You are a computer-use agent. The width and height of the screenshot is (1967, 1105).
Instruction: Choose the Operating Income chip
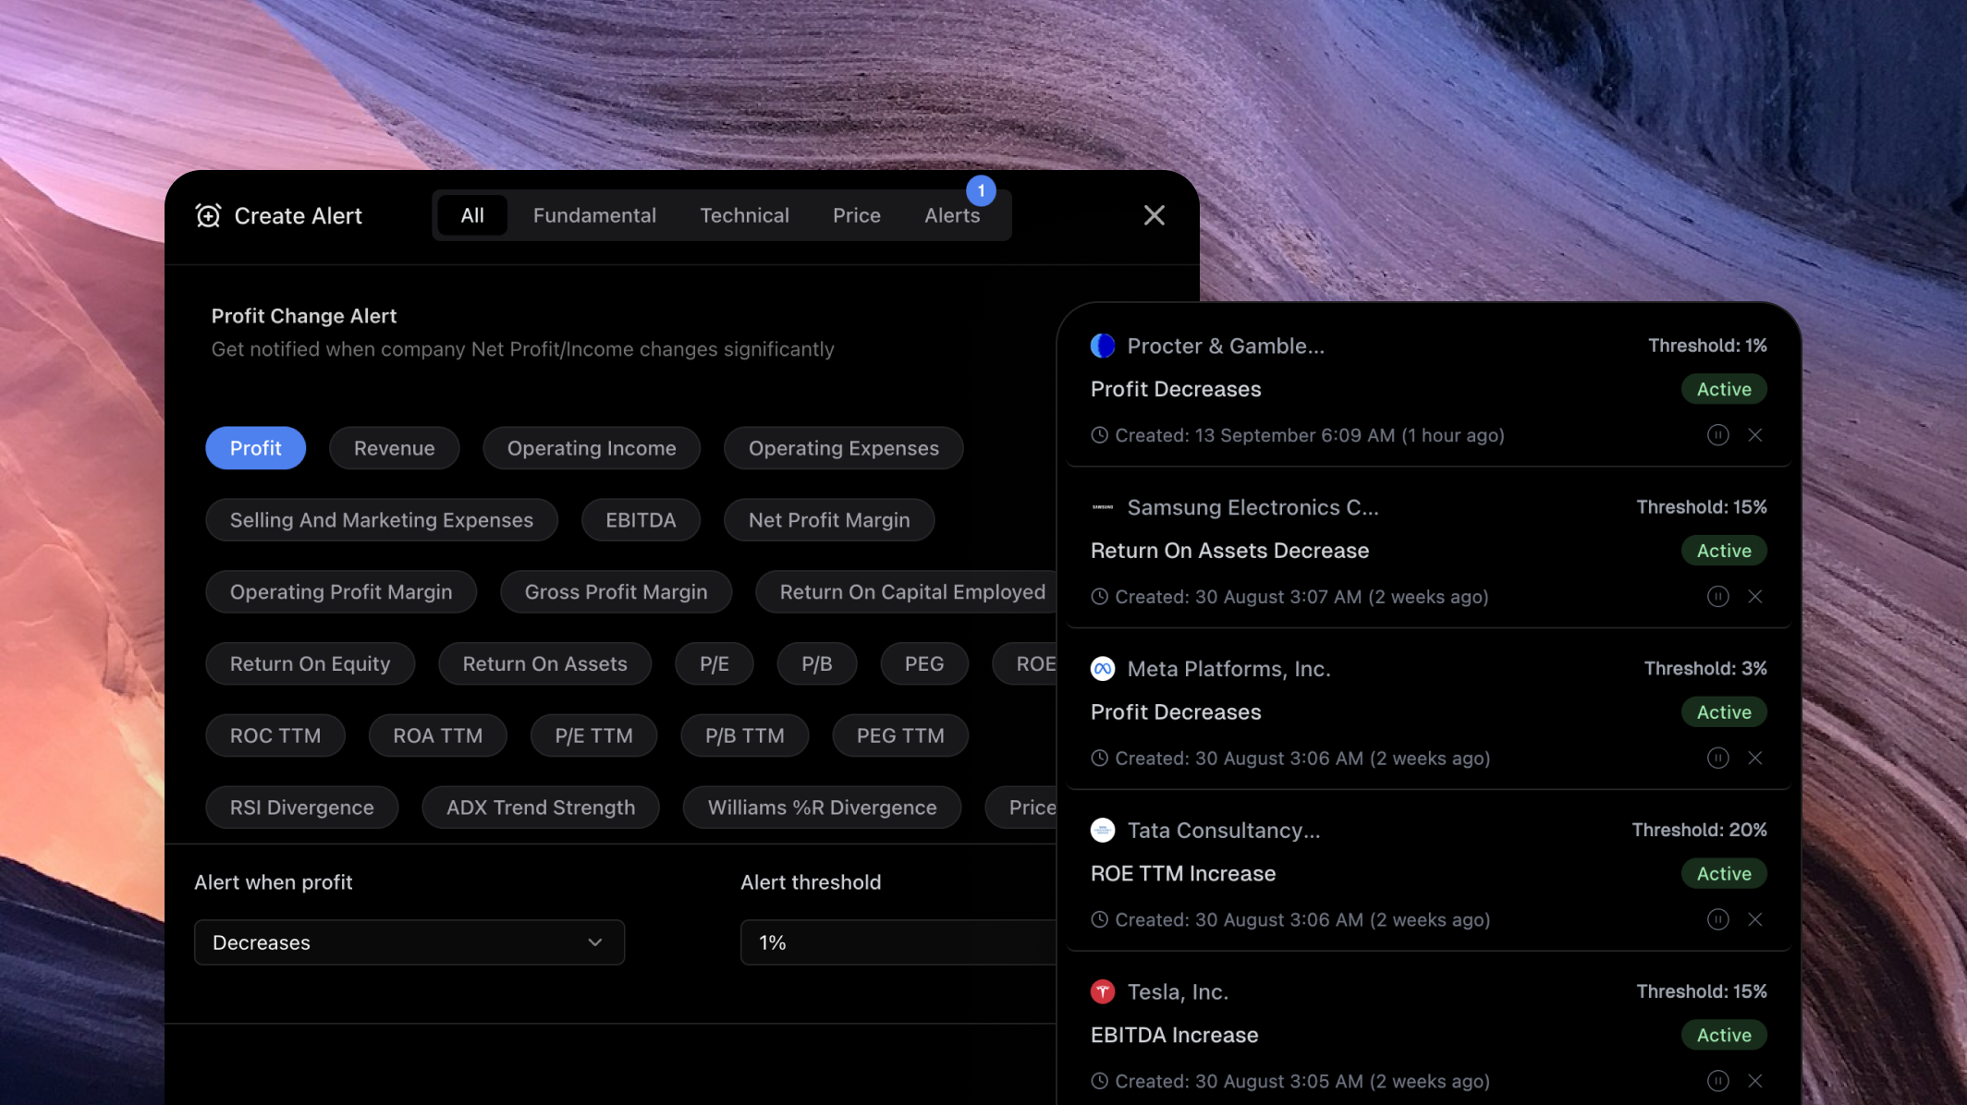[x=592, y=448]
